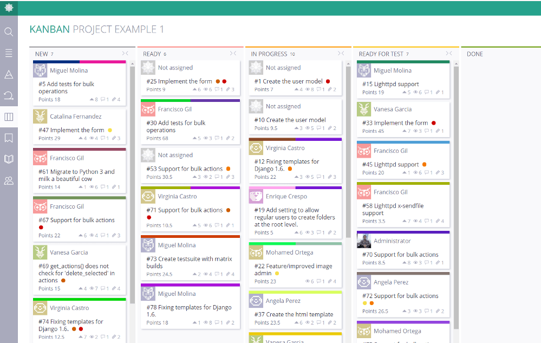Open the search icon in left sidebar
This screenshot has width=541, height=343.
coord(9,32)
